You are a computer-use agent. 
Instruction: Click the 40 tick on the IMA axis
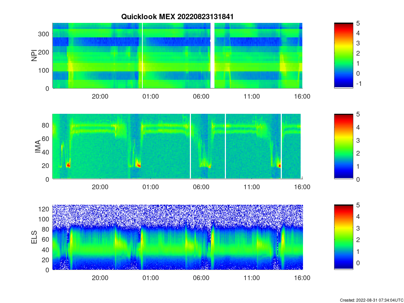(x=46, y=152)
